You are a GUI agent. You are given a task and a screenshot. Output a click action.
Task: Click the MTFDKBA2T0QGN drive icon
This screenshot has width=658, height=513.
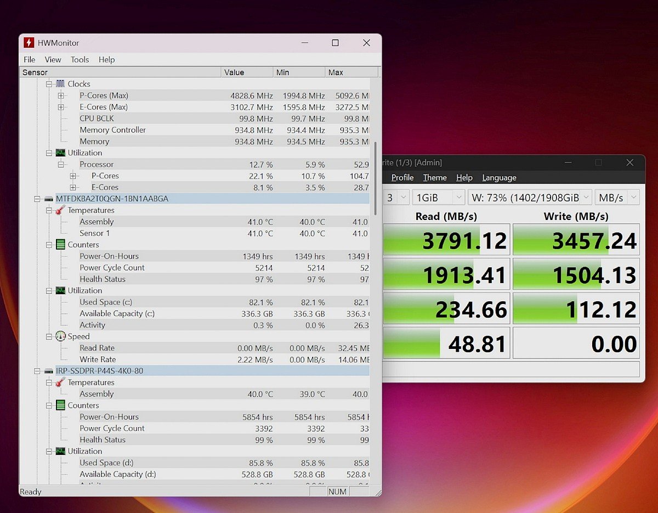49,199
